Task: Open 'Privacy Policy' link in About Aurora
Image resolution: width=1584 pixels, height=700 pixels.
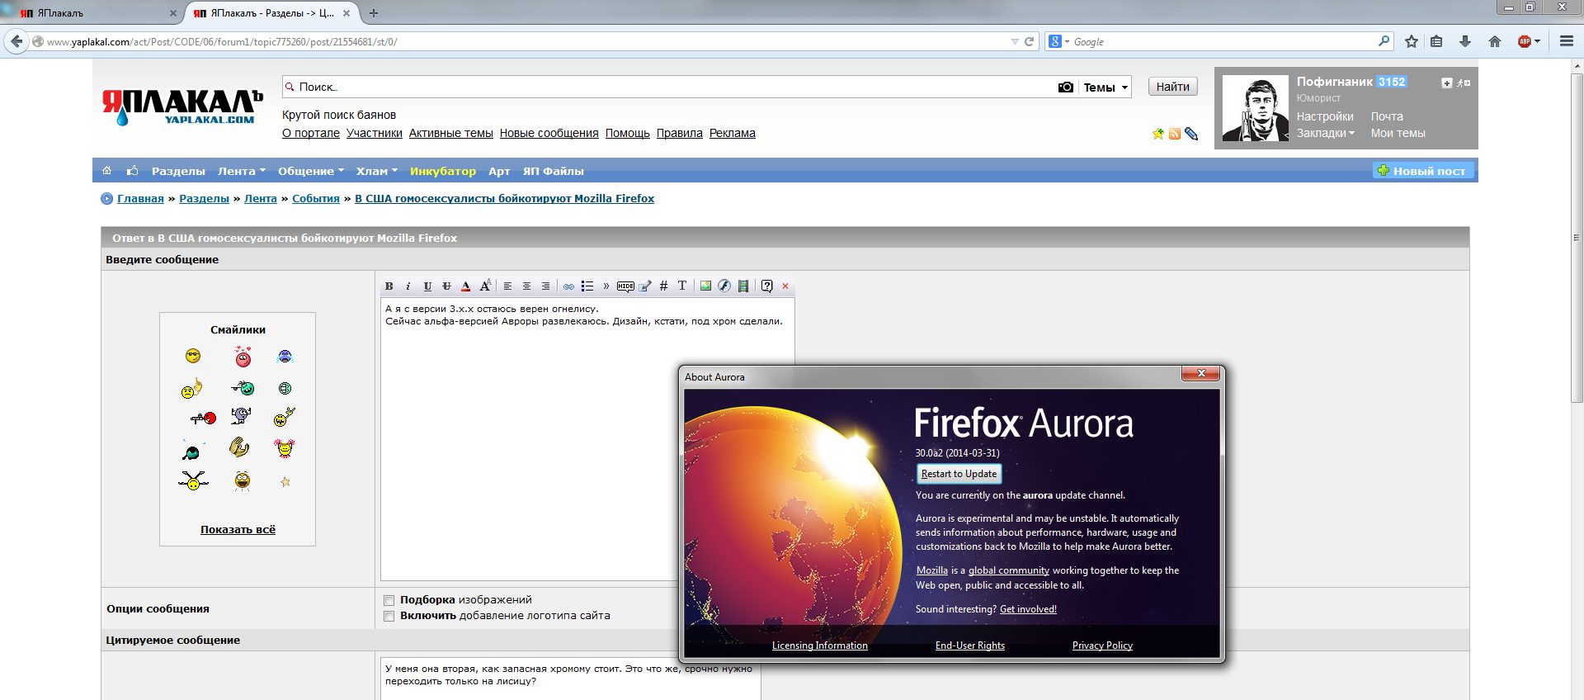Action: 1102,646
